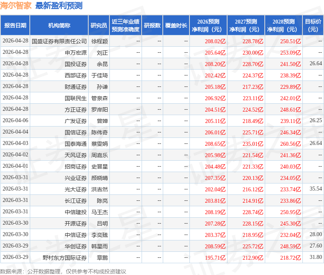This screenshot has height=275, width=324.
Task: Click the 海尔智家 title text
Action: [16, 5]
